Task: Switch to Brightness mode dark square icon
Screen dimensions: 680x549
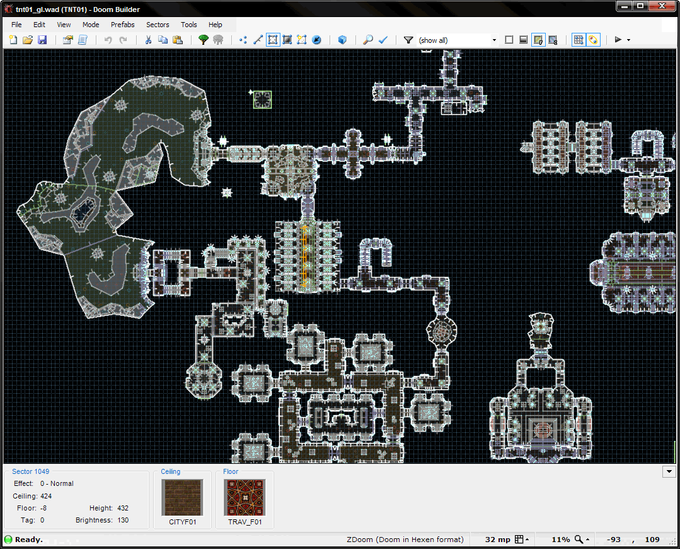Action: (x=287, y=40)
